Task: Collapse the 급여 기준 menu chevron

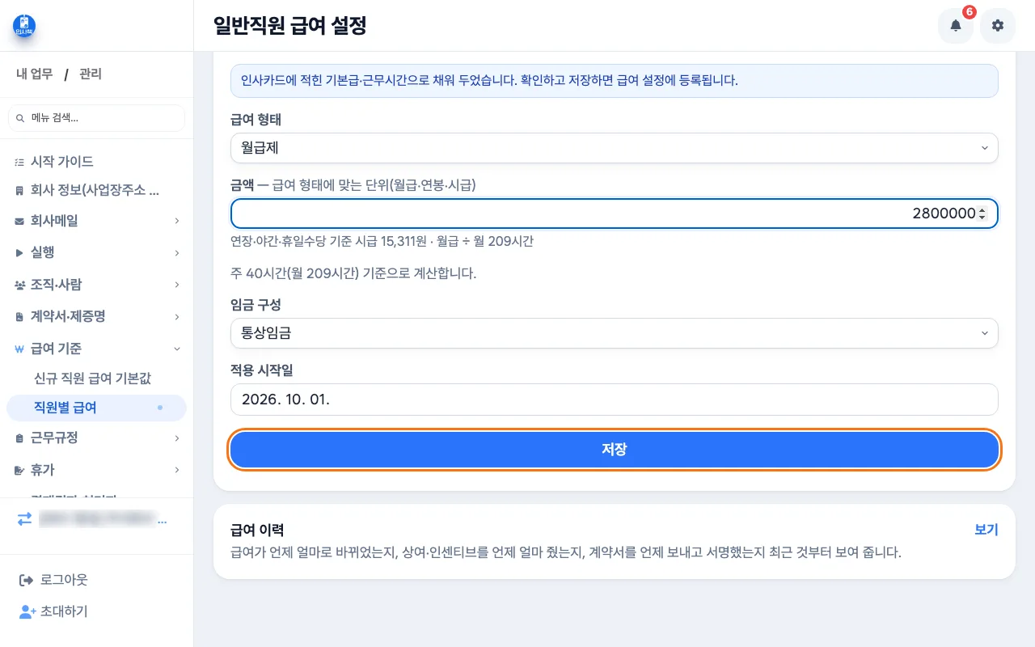Action: 176,349
